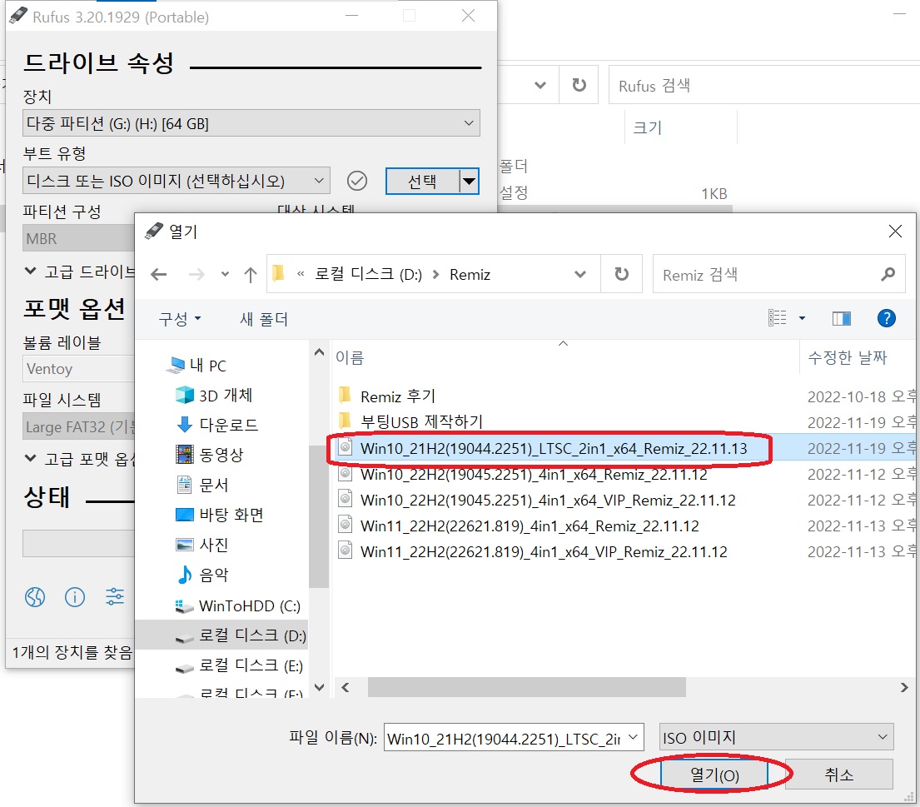
Task: Select Win11_22H2 4in1_x64_Remiz ISO file
Action: [x=530, y=526]
